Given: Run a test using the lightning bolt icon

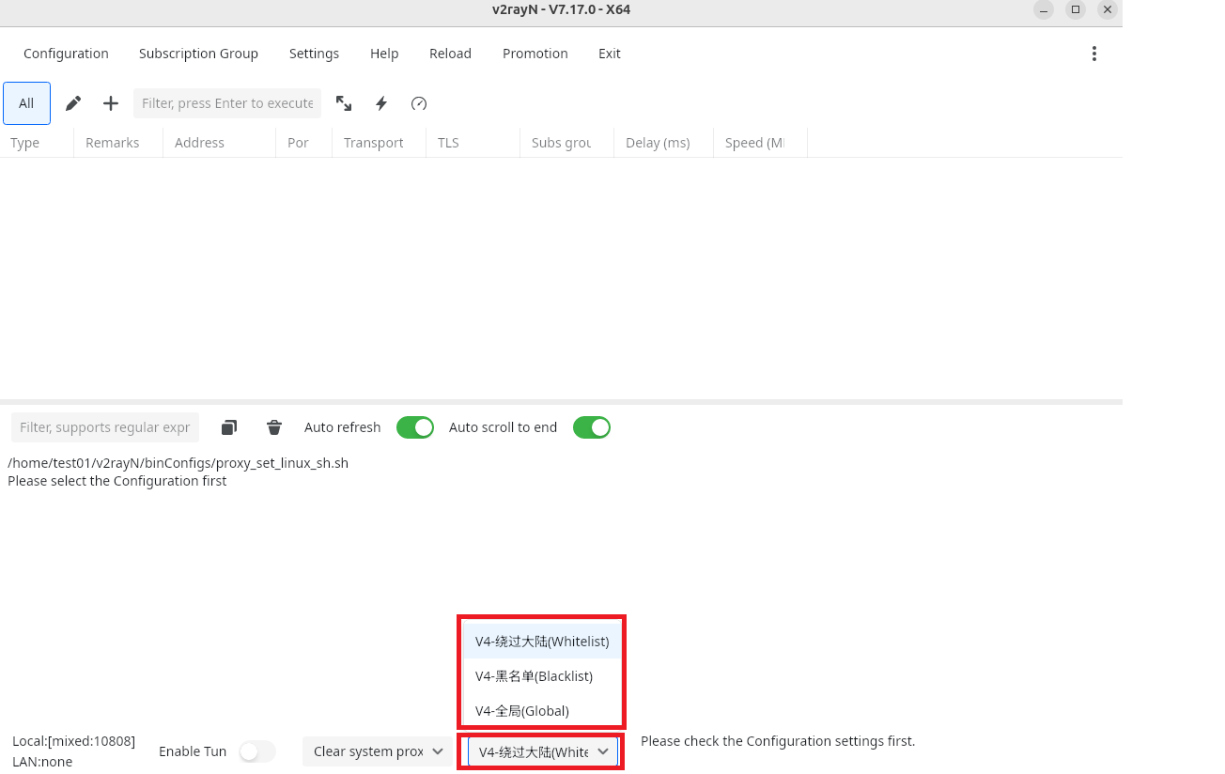Looking at the screenshot, I should click(380, 103).
